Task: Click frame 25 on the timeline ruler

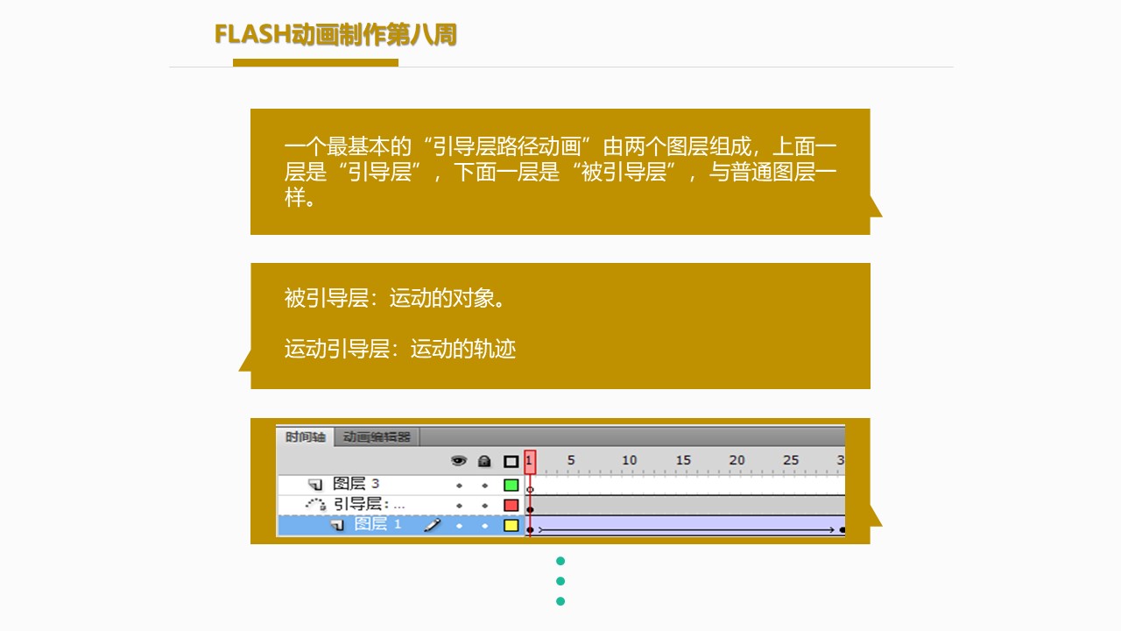Action: 791,460
